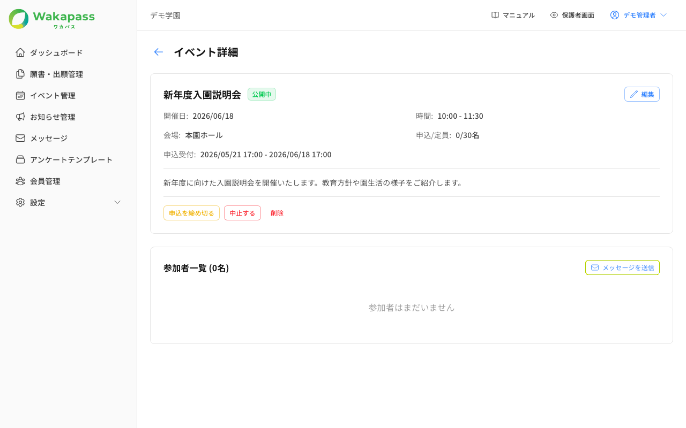Click the 設定 gear icon
686x428 pixels.
(x=20, y=202)
